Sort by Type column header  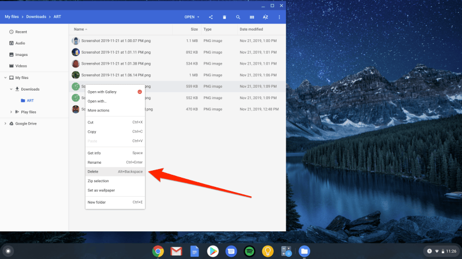click(x=207, y=29)
